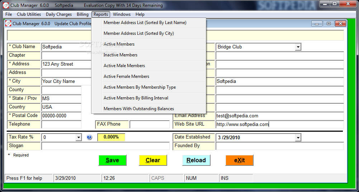Click the yellow Clear button
Viewport: 359px width, 192px height.
point(153,160)
